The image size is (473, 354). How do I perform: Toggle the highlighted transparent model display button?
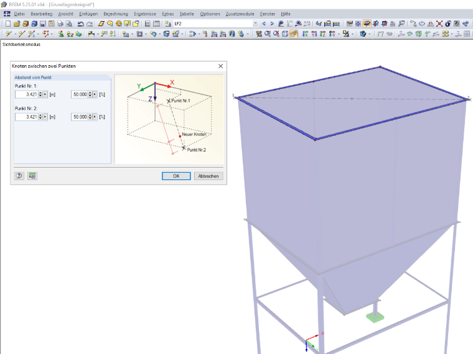[294, 34]
